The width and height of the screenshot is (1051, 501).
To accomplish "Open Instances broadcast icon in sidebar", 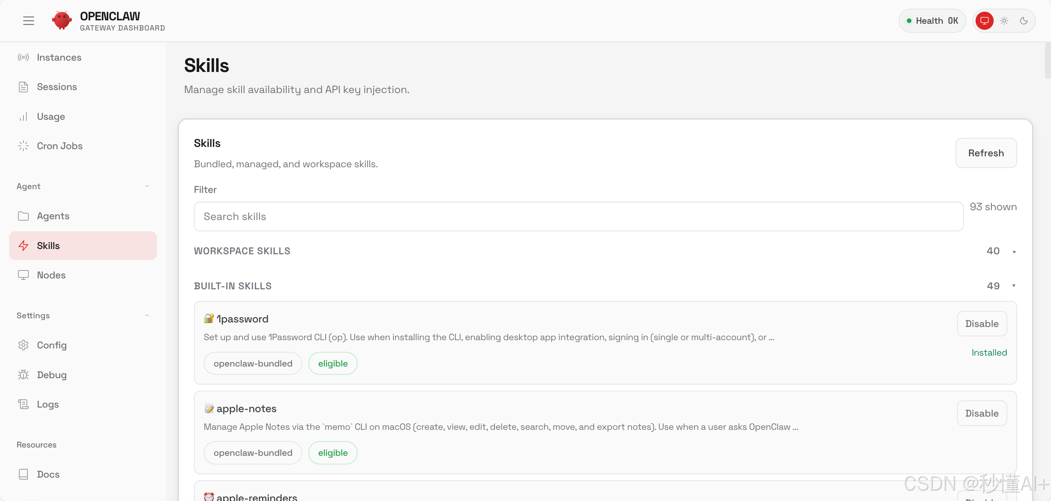I will pyautogui.click(x=23, y=57).
